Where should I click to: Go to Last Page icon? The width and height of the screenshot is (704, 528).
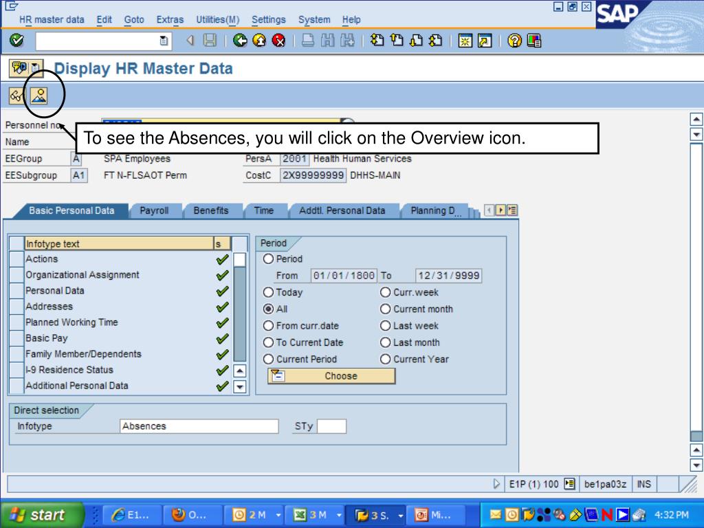(x=435, y=41)
